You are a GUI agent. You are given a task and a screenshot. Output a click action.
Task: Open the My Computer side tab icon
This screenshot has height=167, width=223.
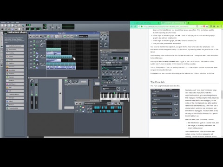2,65
